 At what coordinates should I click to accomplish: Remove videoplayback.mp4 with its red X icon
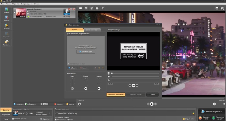point(74,9)
